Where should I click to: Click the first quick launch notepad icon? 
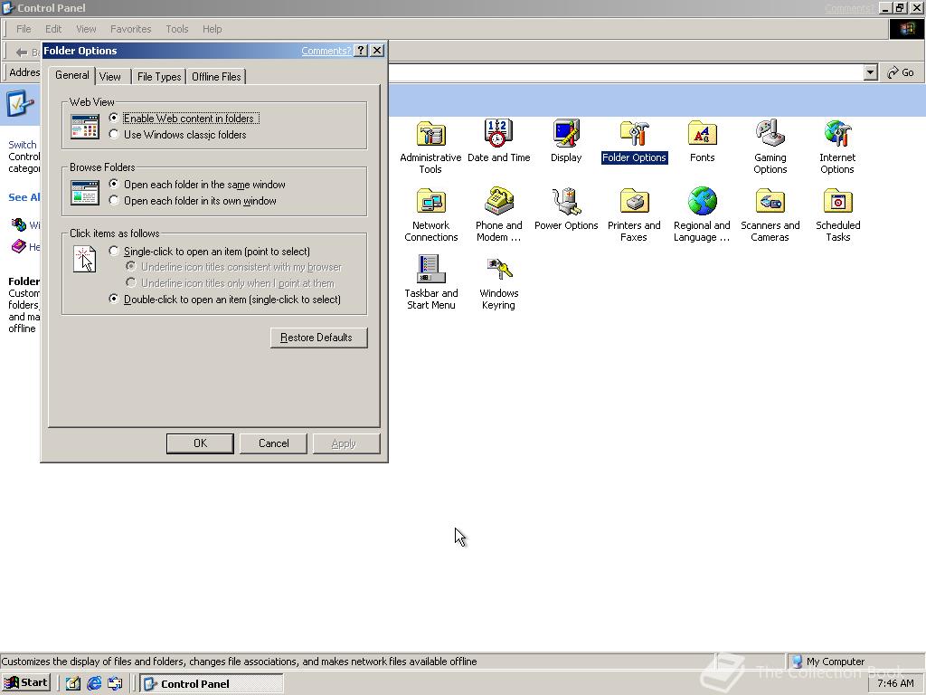(x=72, y=683)
